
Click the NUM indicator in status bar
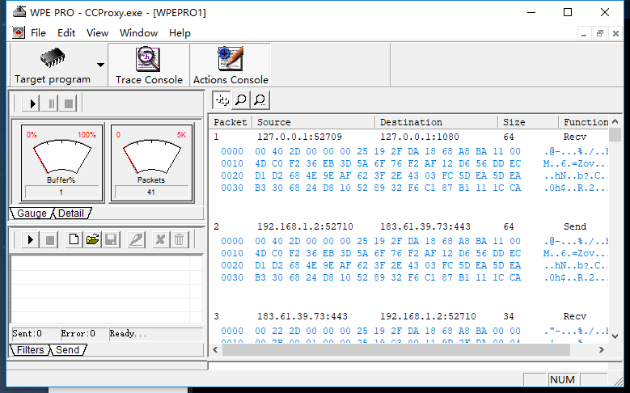562,380
